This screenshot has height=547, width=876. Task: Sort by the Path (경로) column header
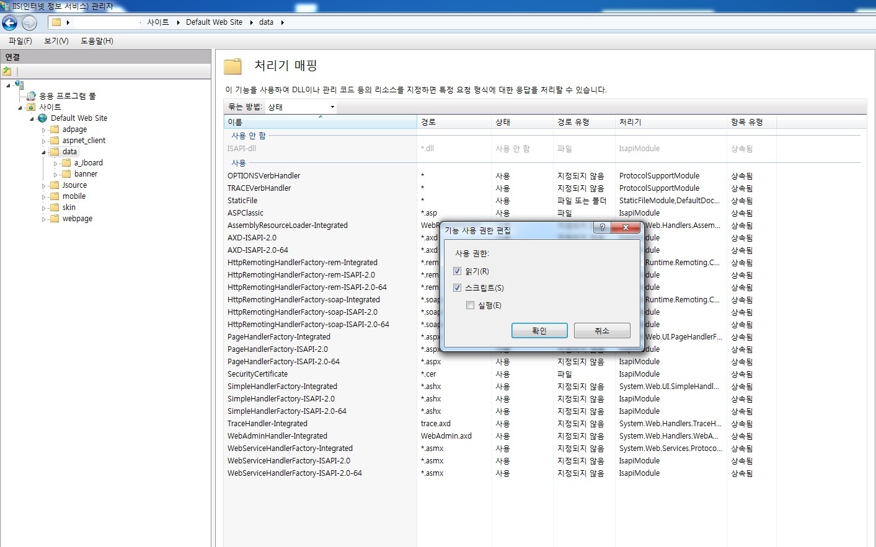click(454, 122)
